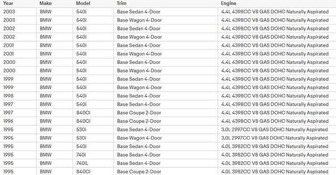The height and width of the screenshot is (175, 336).
Task: Click the 1998 year cell
Action: (18, 96)
